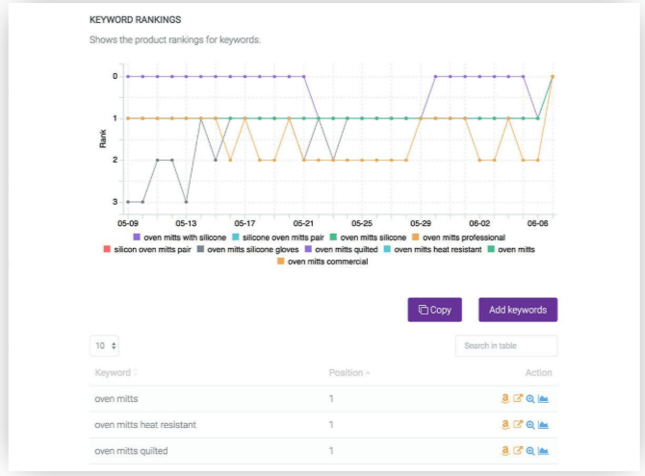Select keyword cell oven mitts quilted in table
Viewport: 645px width, 476px height.
click(x=131, y=450)
